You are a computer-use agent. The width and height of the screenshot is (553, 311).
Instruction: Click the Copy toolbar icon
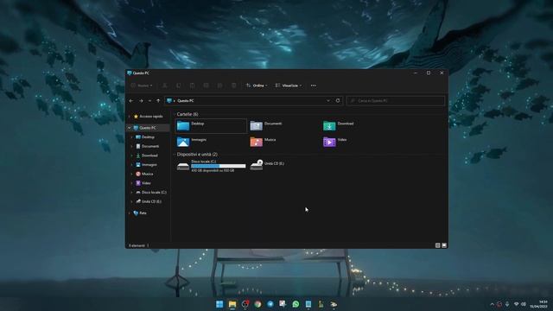(179, 86)
